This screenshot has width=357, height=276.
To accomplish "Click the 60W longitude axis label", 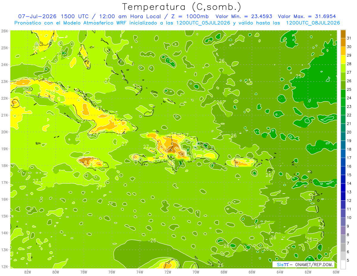I will 336,272.
